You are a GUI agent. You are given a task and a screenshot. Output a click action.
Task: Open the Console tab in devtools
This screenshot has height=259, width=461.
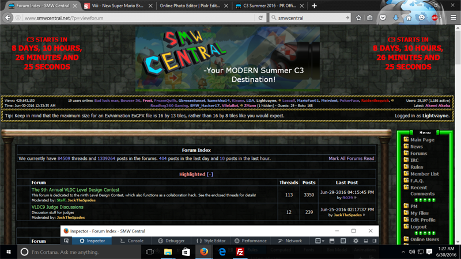pyautogui.click(x=132, y=241)
